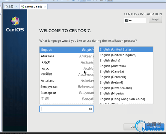Select Български (Bulgarian) language
Image resolution: width=166 pixels, height=134 pixels.
(x=67, y=93)
